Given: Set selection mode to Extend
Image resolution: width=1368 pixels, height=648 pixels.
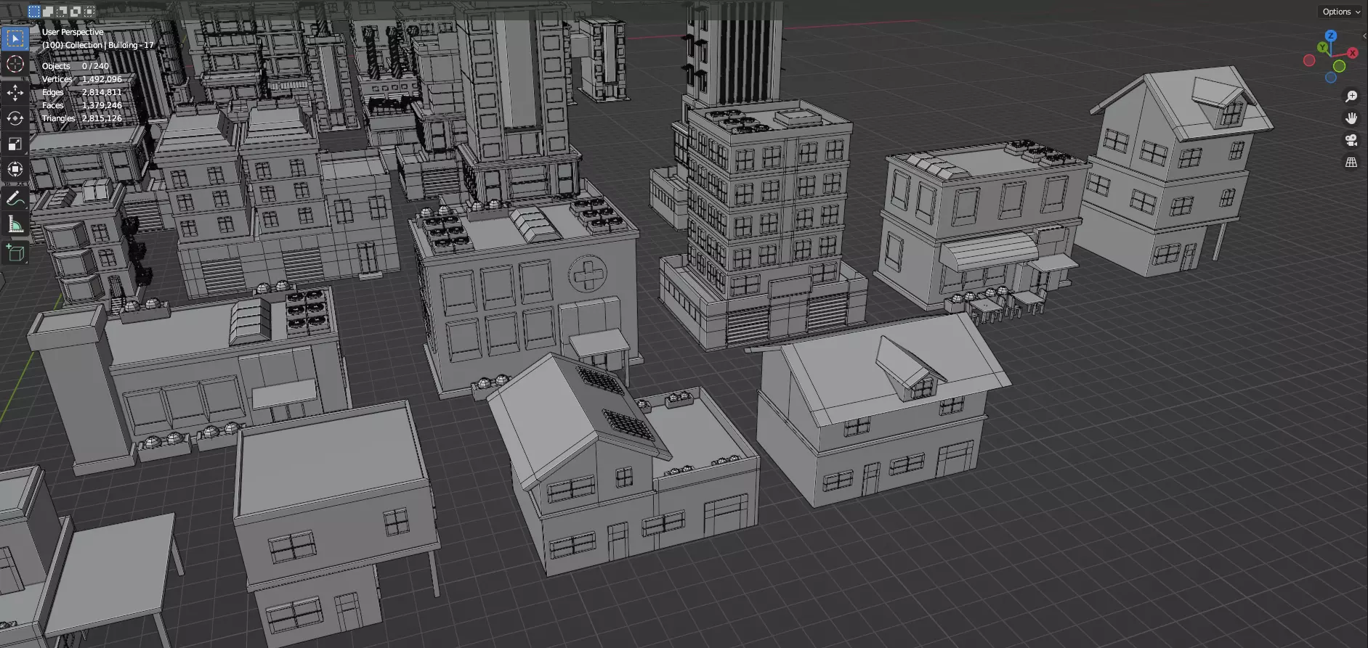Looking at the screenshot, I should (x=48, y=11).
